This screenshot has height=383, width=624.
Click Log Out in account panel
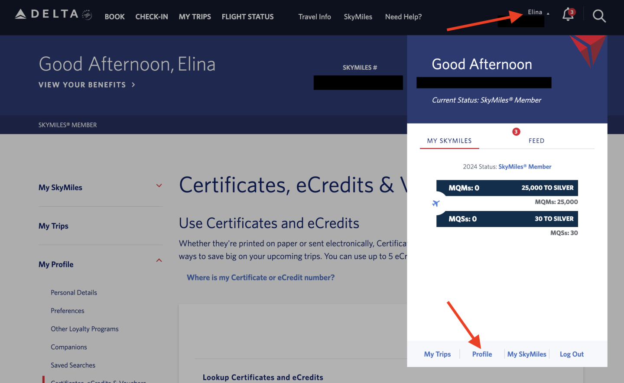[572, 354]
